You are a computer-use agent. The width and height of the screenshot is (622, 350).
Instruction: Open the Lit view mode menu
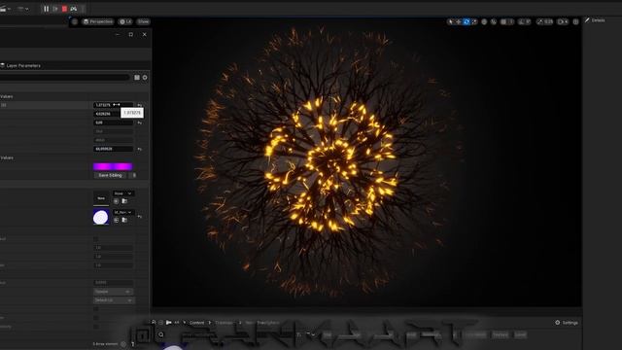125,21
